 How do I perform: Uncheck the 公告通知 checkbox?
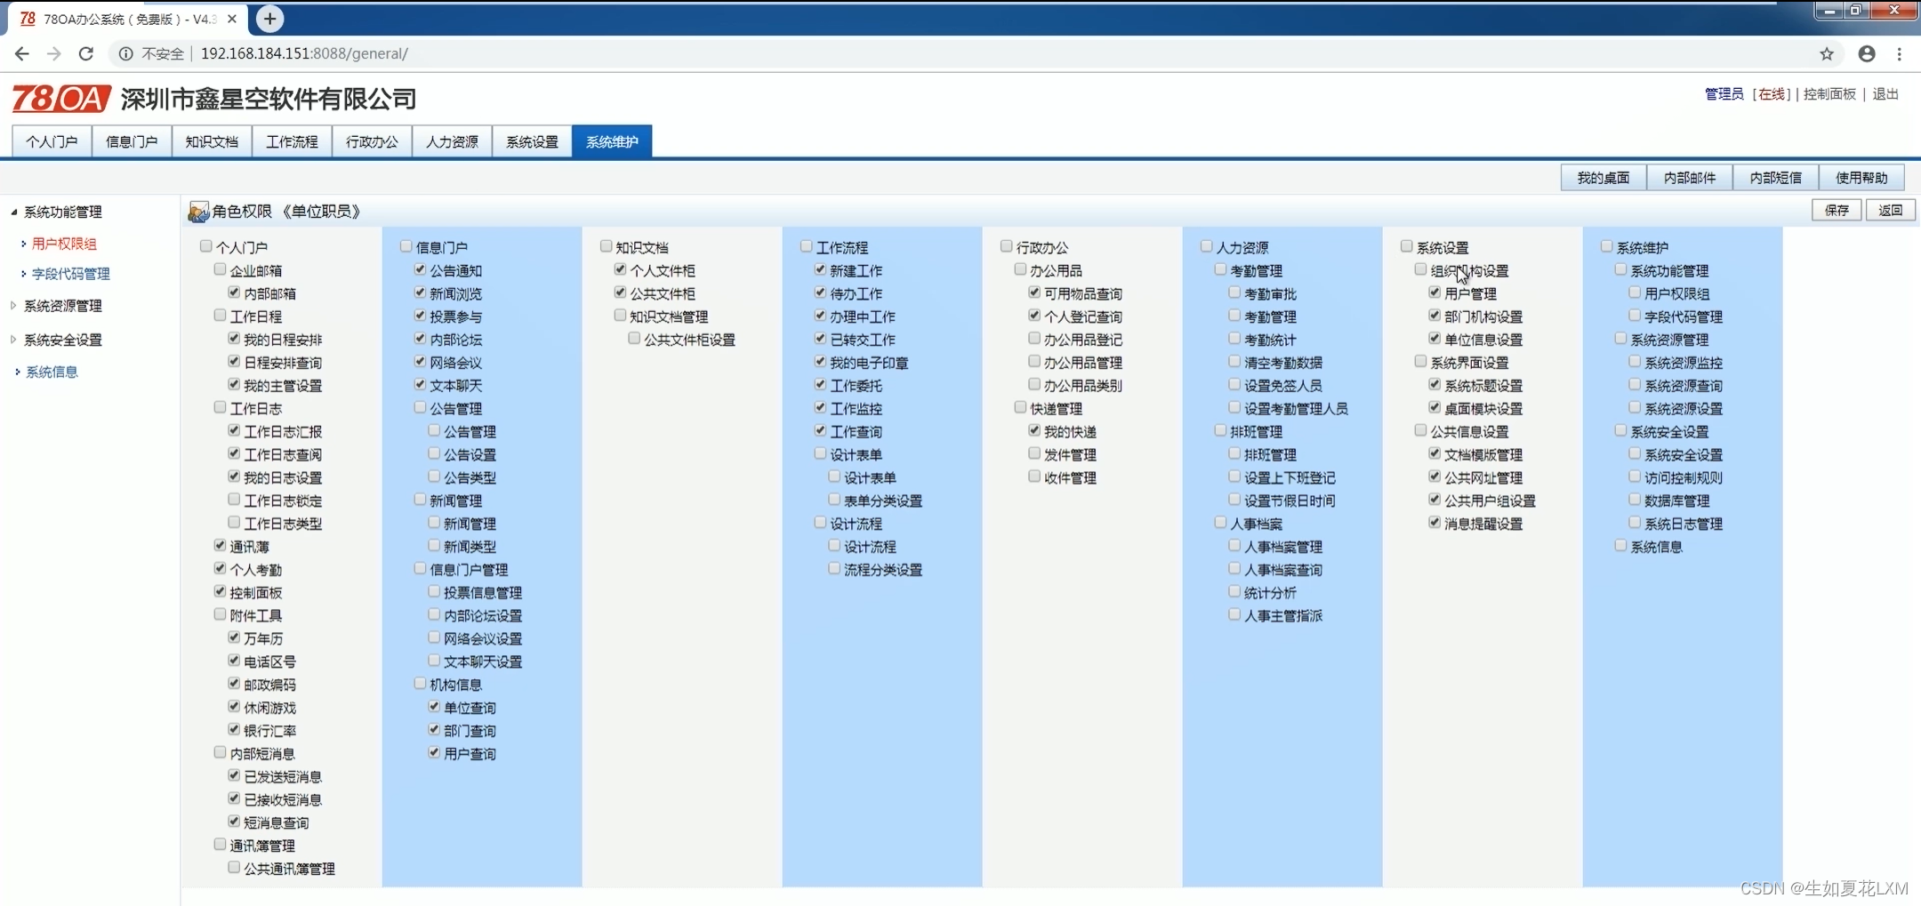pos(420,269)
